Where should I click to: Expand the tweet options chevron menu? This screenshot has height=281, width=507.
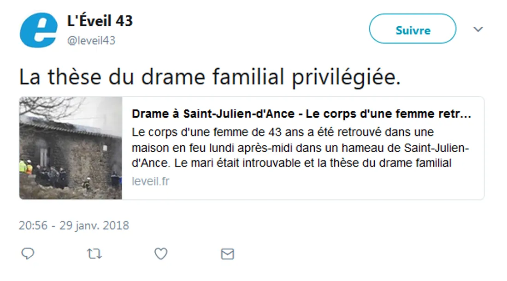click(478, 30)
